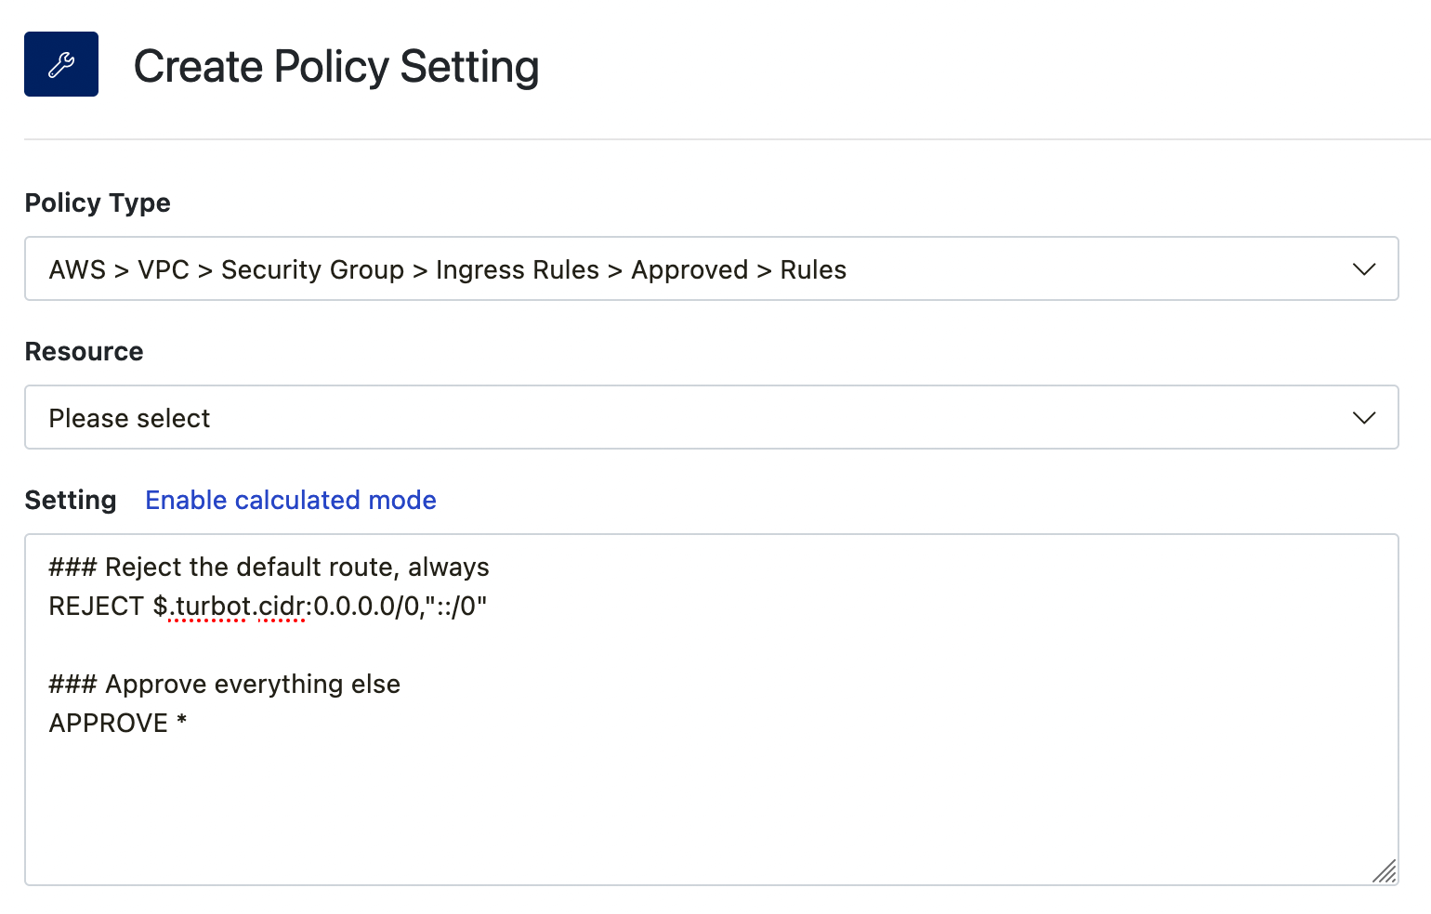Open the Policy Type dropdown

tap(711, 268)
